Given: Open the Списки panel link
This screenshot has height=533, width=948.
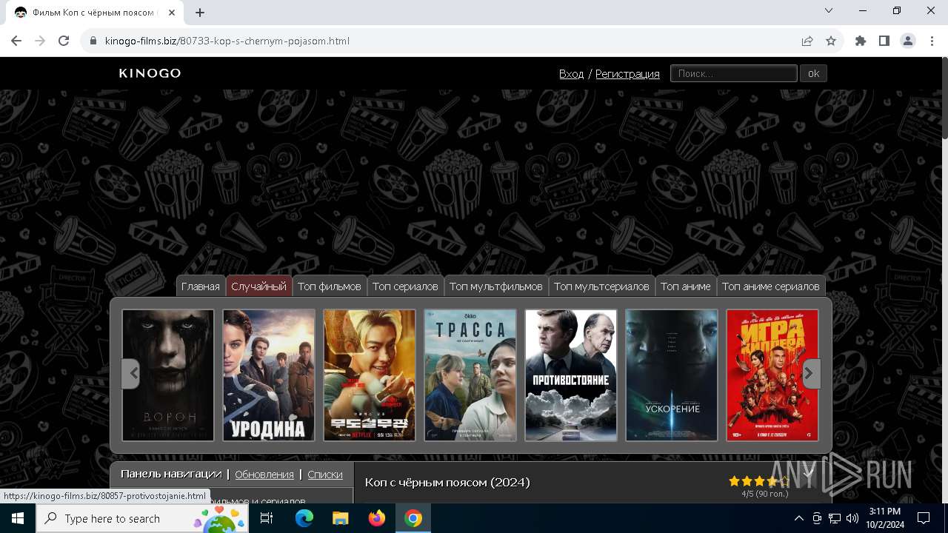Looking at the screenshot, I should coord(325,475).
